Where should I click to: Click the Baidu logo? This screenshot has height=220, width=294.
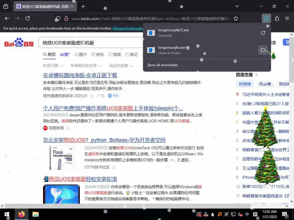19,42
